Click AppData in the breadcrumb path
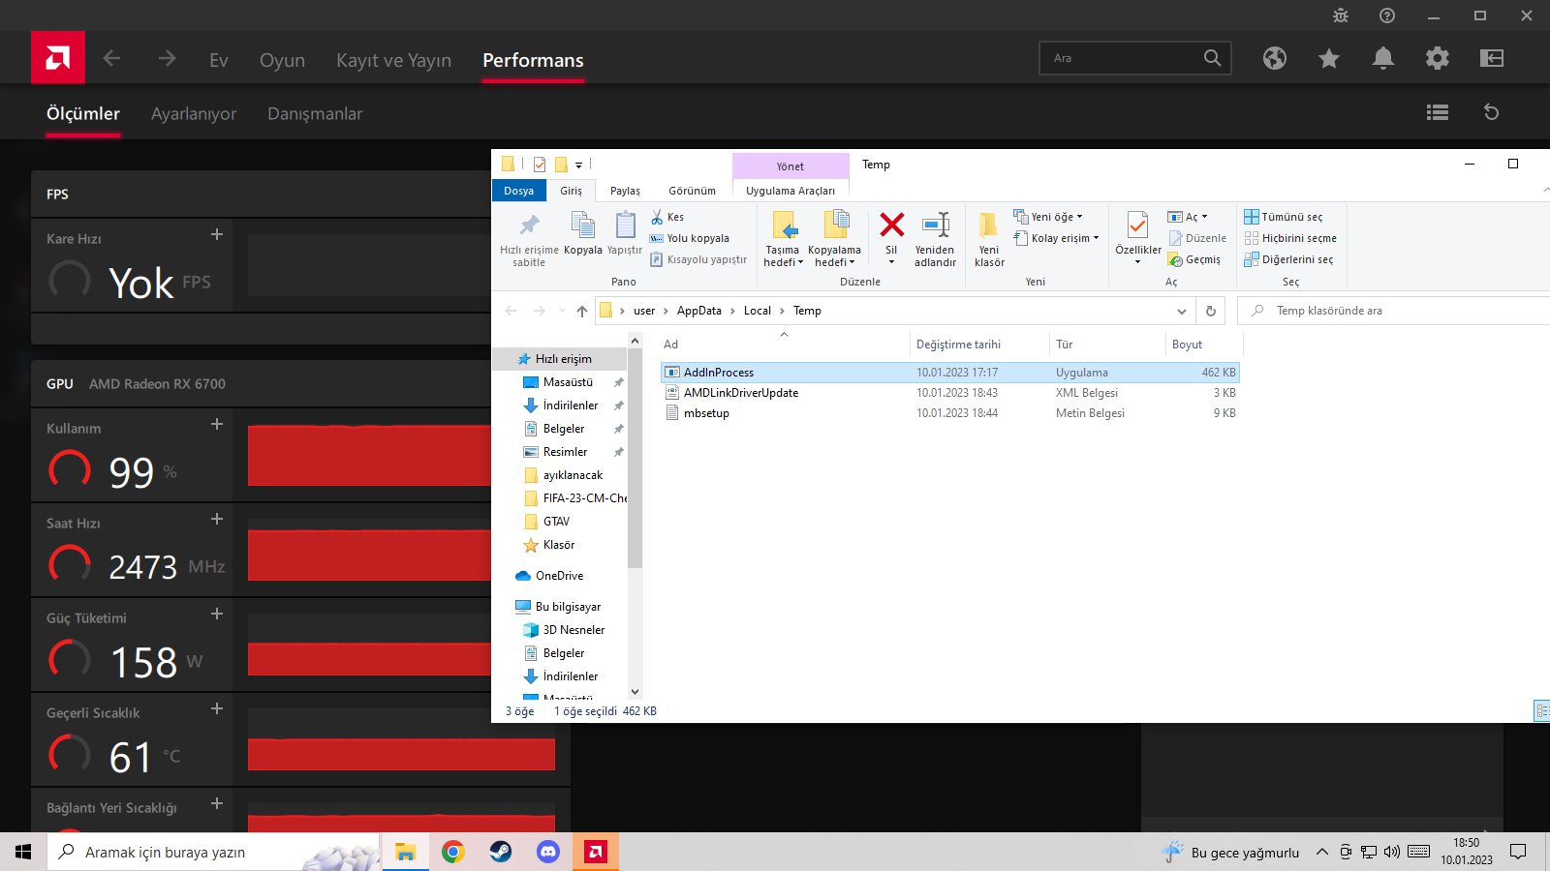Screen dimensions: 1550x871 [698, 311]
